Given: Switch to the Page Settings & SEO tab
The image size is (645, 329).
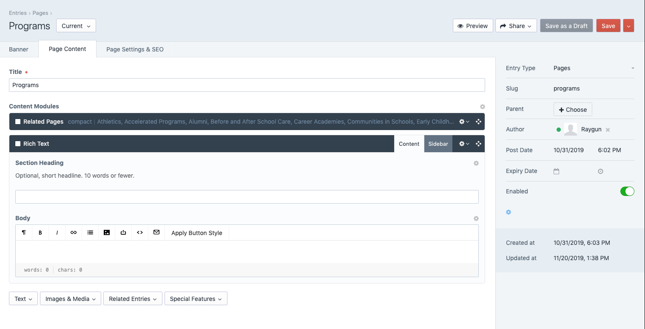Looking at the screenshot, I should tap(135, 49).
